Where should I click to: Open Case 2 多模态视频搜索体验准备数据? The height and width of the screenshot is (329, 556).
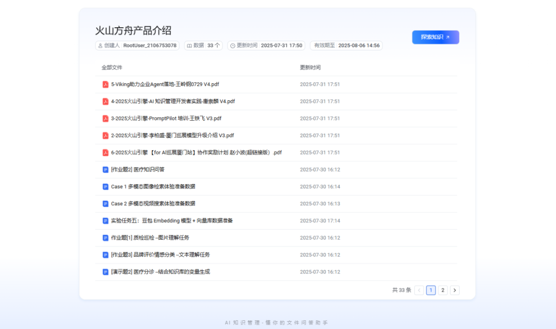coord(153,204)
